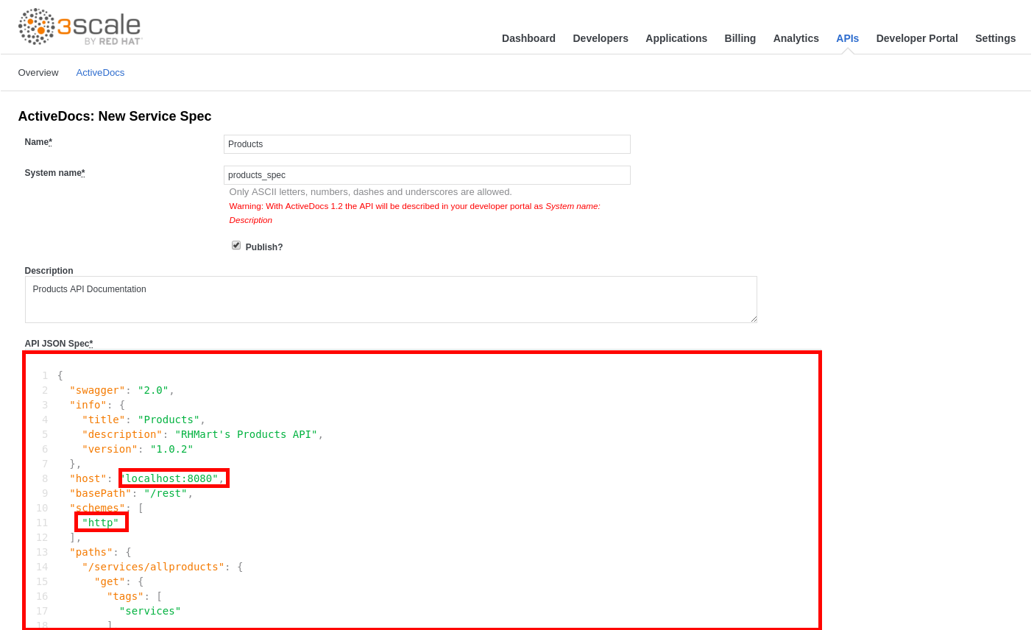Open Applications in the top navigation
The width and height of the screenshot is (1034, 630).
[676, 38]
